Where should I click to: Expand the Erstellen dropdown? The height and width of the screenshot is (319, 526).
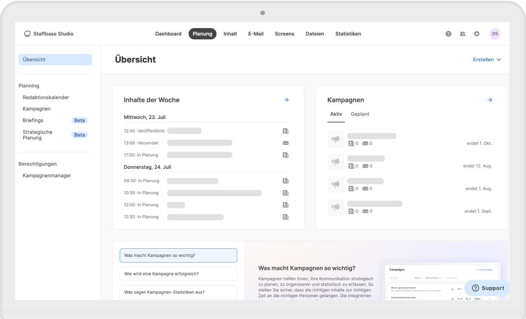(487, 59)
